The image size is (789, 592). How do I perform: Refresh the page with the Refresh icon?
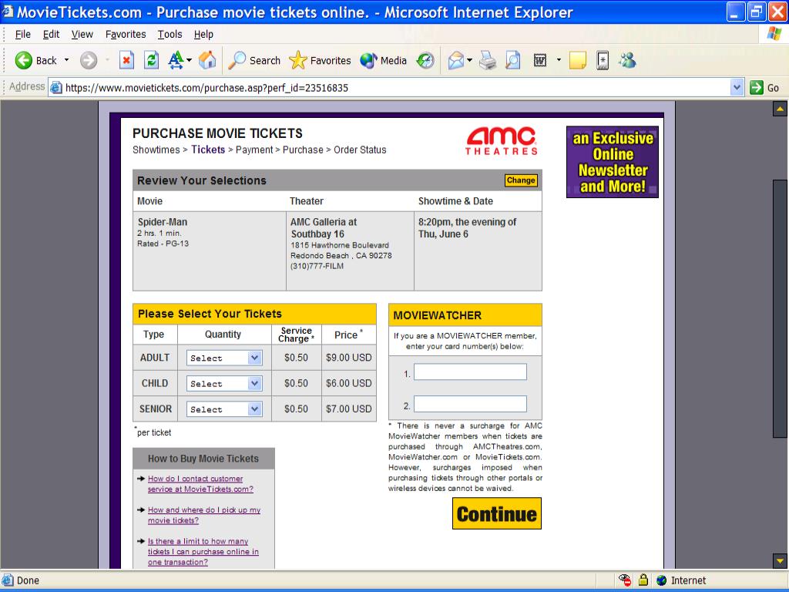click(152, 60)
